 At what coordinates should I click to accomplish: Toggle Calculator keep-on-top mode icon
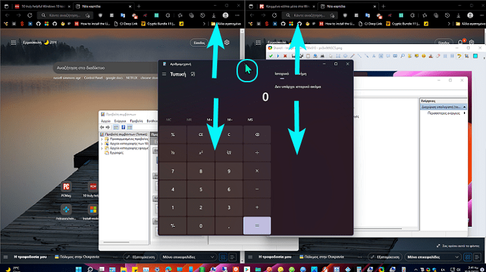click(x=193, y=74)
